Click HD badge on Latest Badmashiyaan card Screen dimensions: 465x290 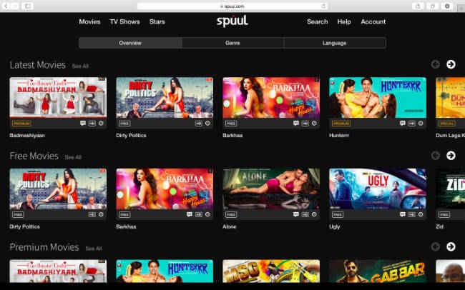tap(92, 124)
